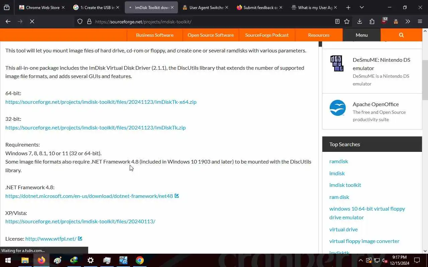428x267 pixels.
Task: Open Google Chrome from taskbar
Action: point(140,260)
